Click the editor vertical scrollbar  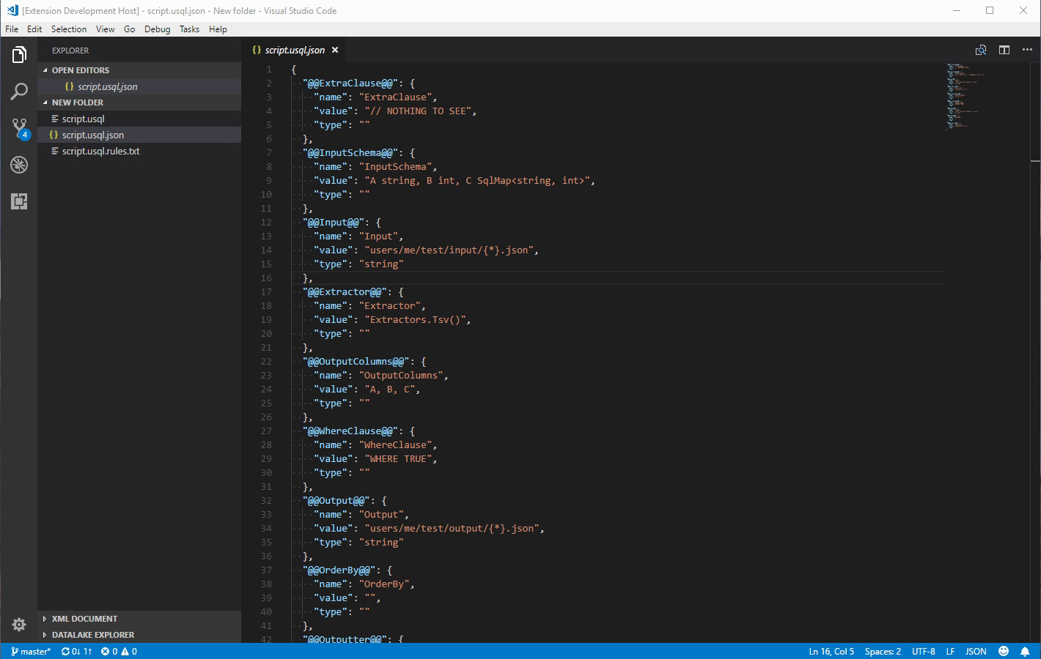click(1035, 351)
